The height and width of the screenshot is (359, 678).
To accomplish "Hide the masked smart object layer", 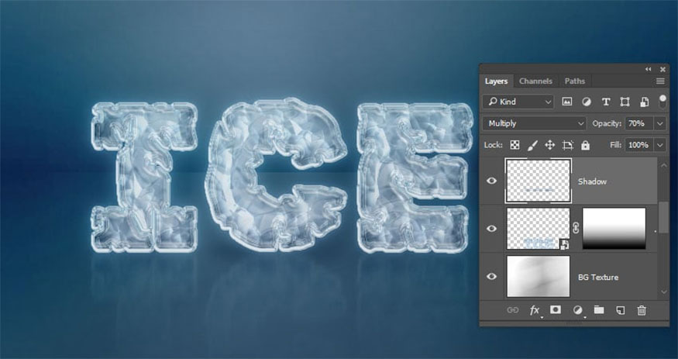I will point(491,229).
